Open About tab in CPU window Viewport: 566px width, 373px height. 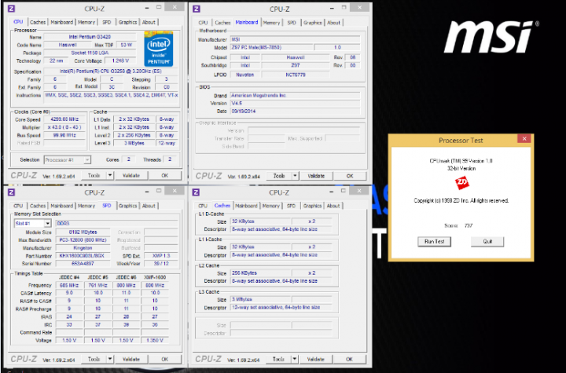(x=149, y=22)
